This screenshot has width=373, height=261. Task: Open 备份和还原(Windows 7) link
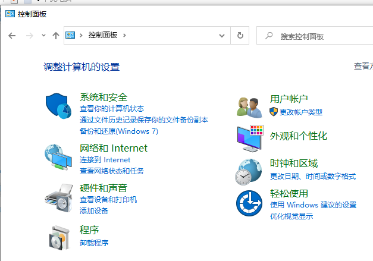pos(119,131)
